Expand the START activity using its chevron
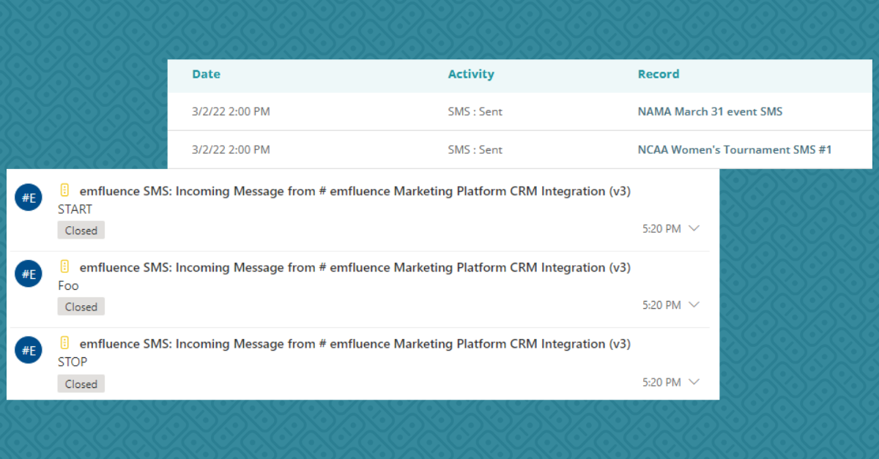This screenshot has height=459, width=879. [x=694, y=228]
